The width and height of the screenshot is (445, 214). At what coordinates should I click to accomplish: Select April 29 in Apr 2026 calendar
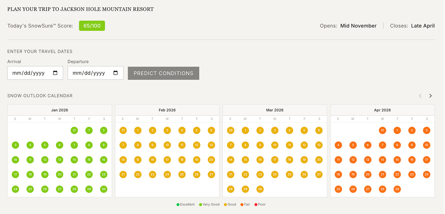coord(397,189)
